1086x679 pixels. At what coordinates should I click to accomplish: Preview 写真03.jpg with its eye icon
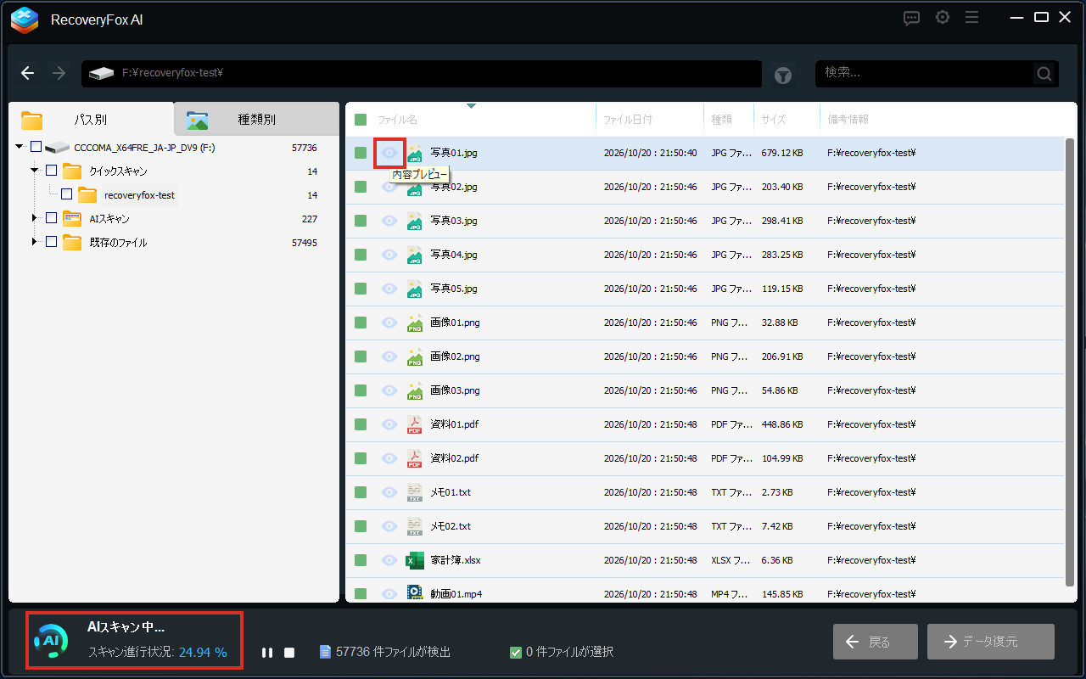click(x=389, y=221)
